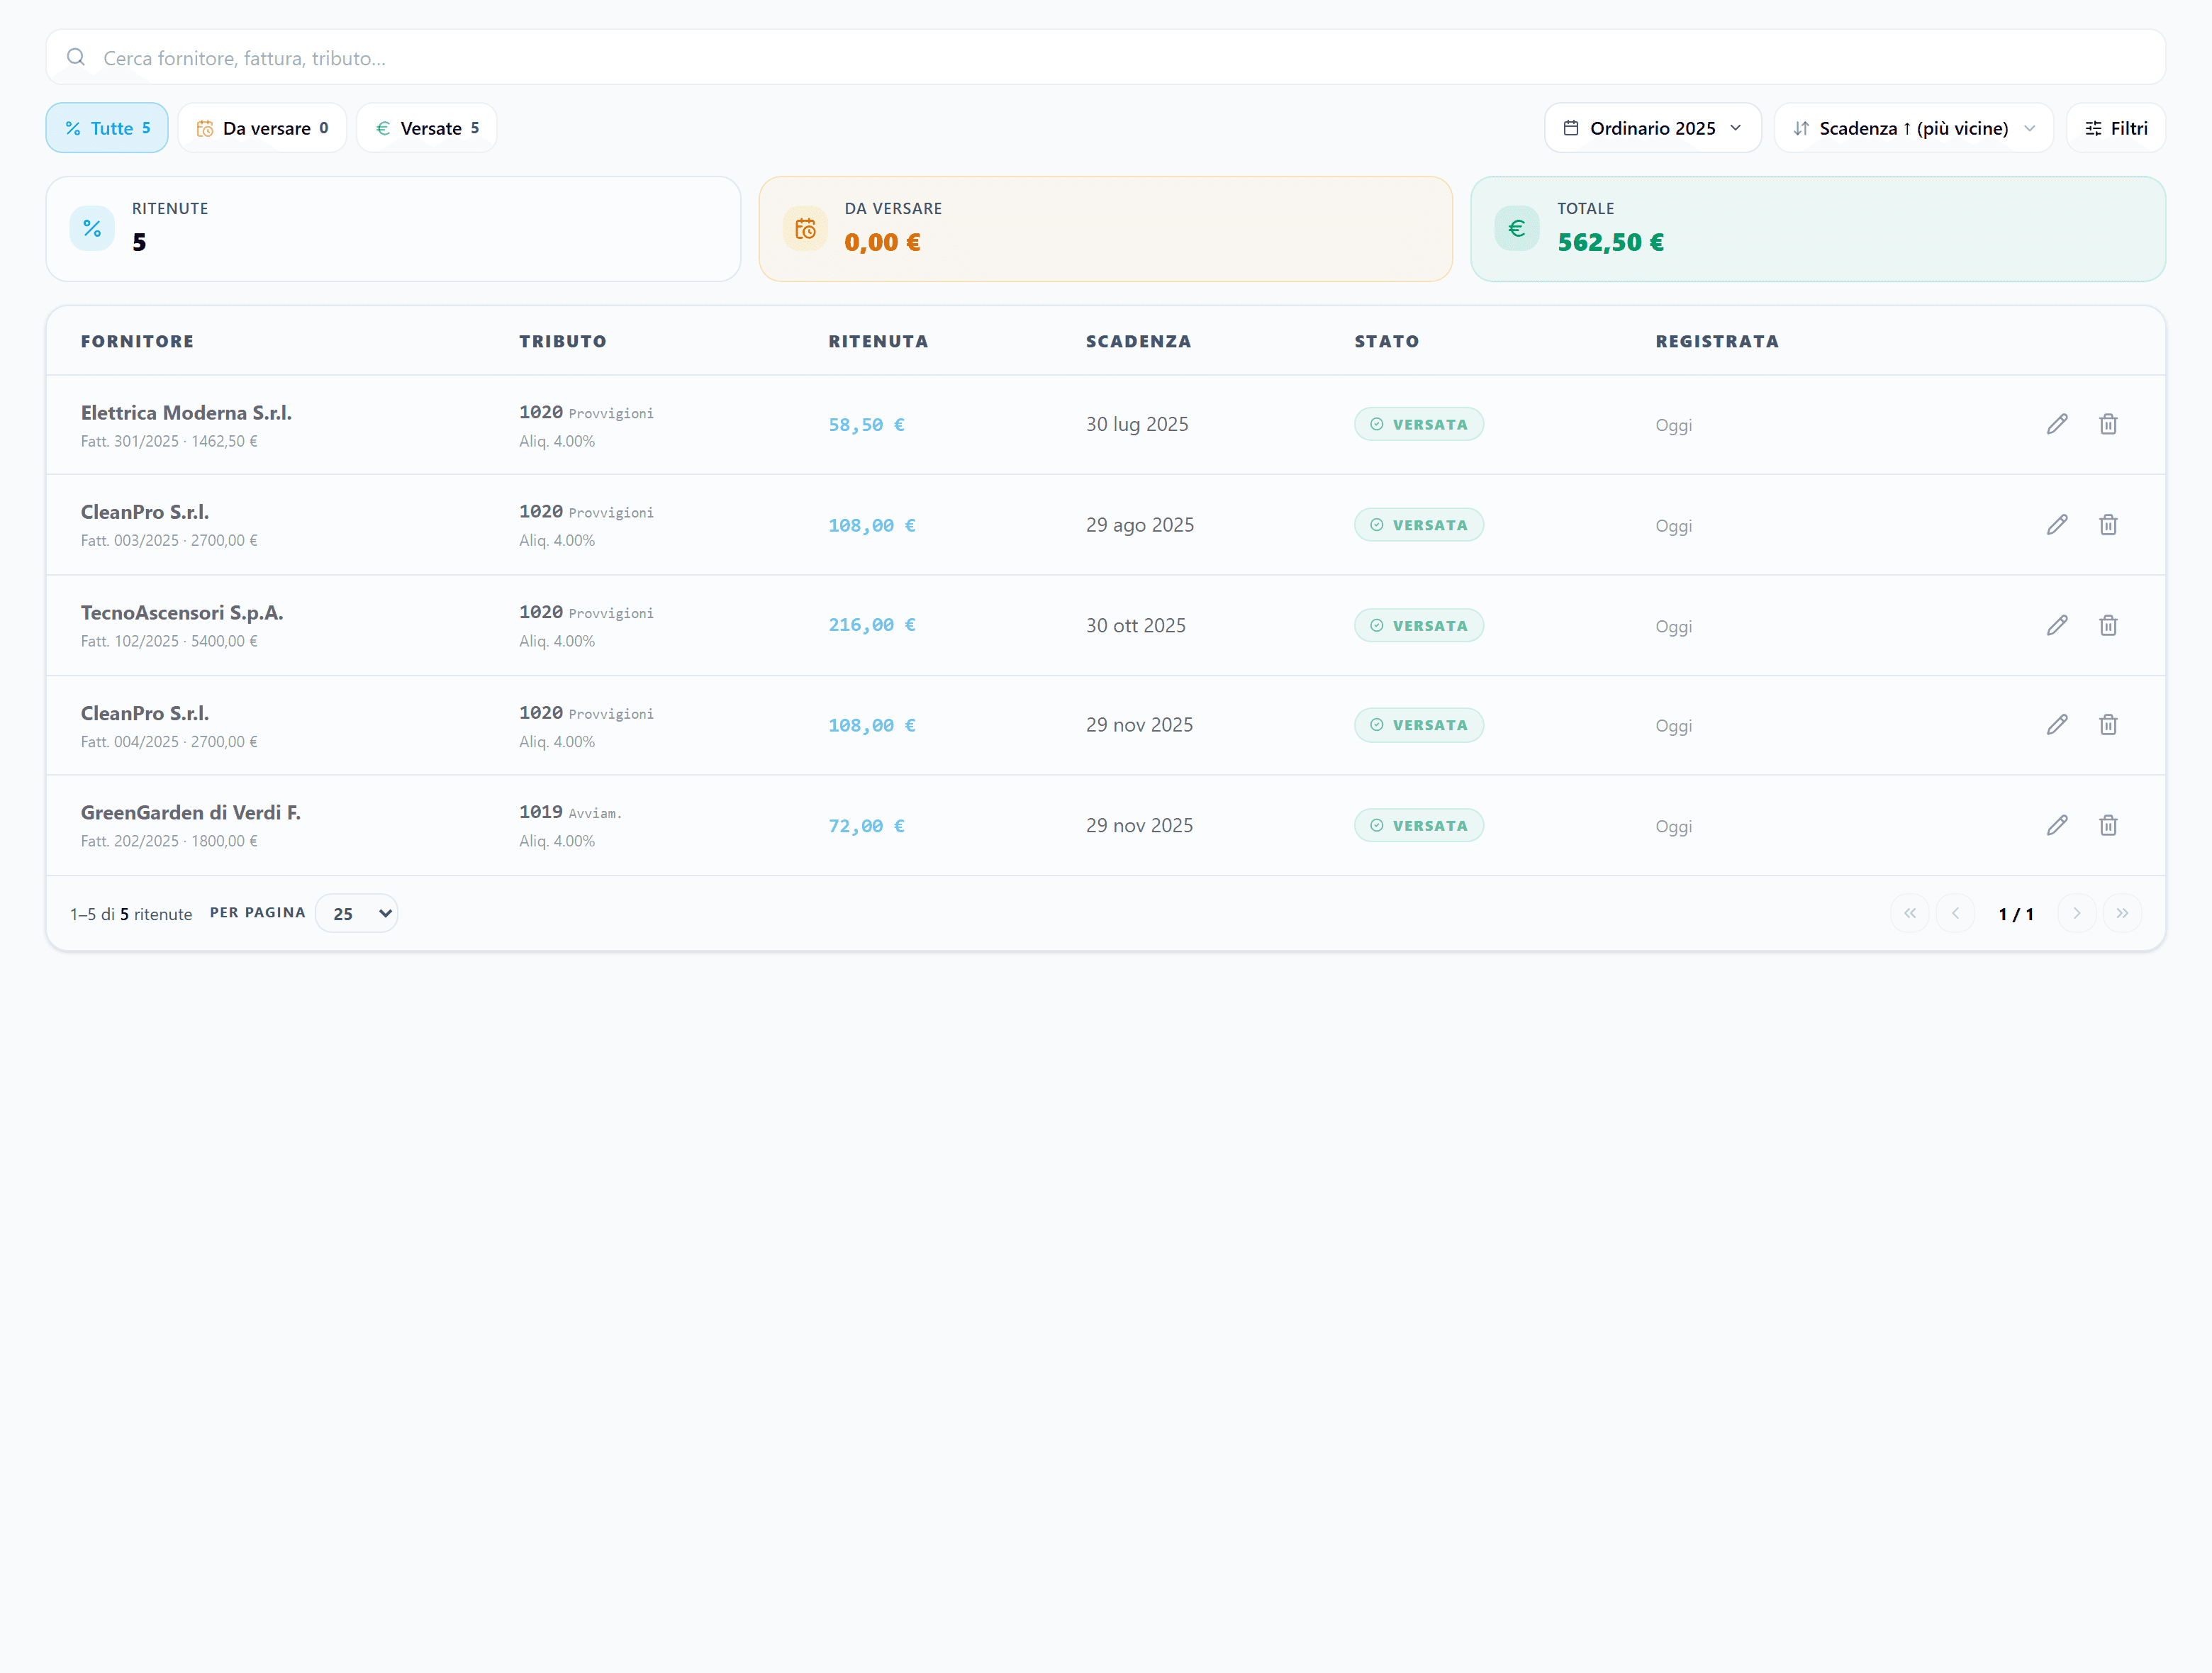Edit the Elettrica Moderna S.r.l. ritenuta
The height and width of the screenshot is (1673, 2212).
pyautogui.click(x=2057, y=424)
